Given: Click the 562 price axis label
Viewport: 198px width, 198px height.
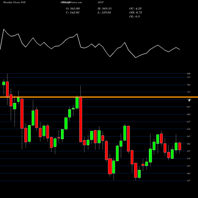Looking at the screenshot, I should pyautogui.click(x=189, y=144).
